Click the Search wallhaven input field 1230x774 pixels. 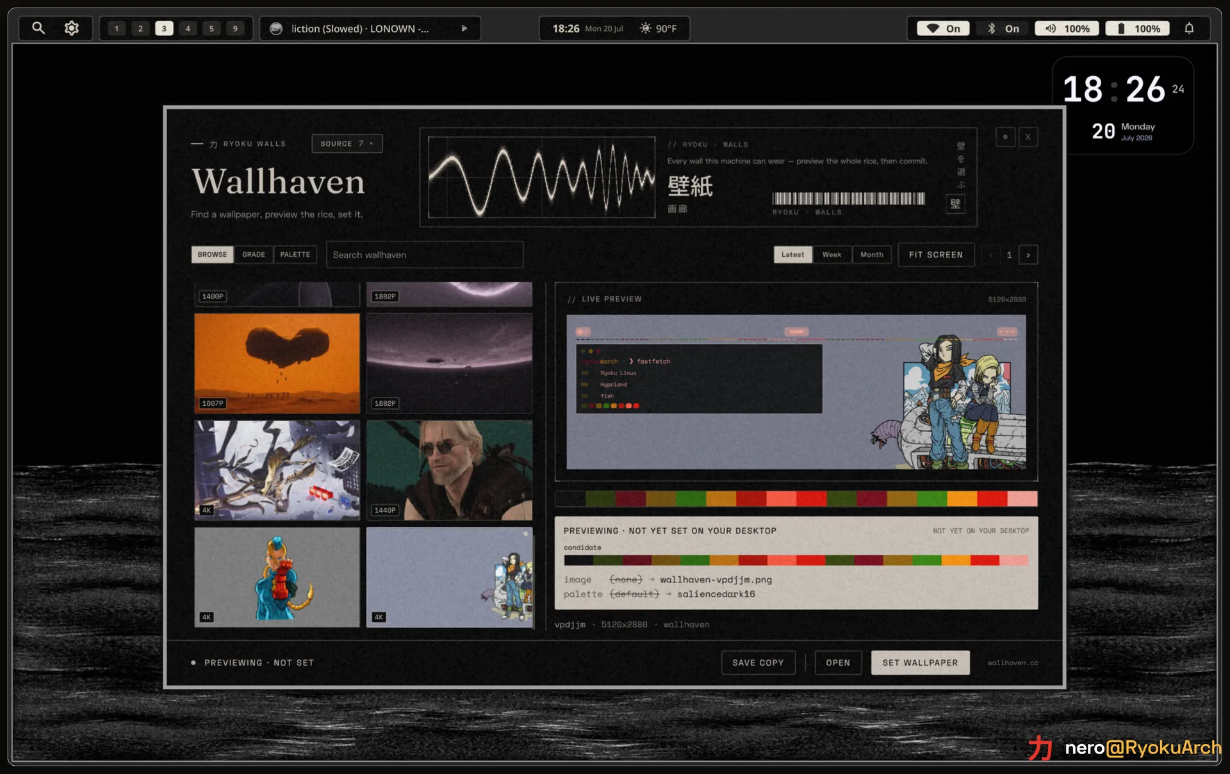(425, 255)
